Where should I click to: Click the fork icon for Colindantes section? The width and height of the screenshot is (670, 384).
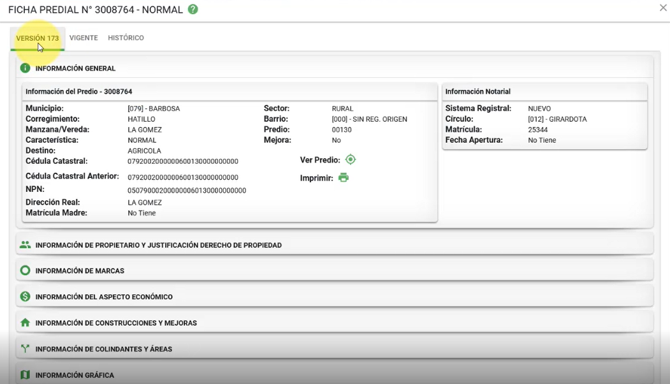click(x=25, y=349)
